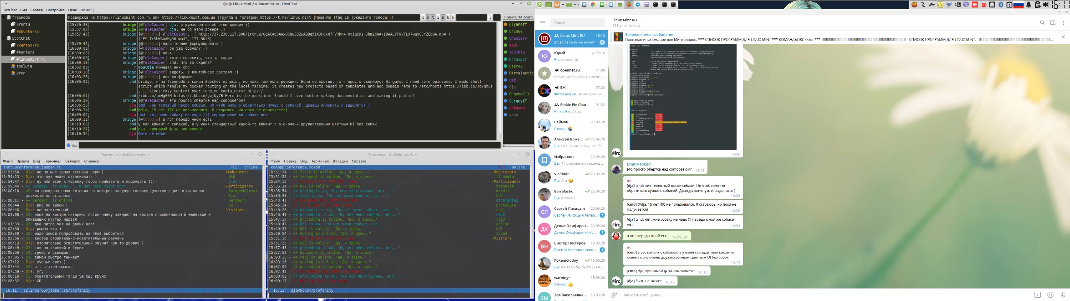Open HexChat Вид menu
The height and width of the screenshot is (301, 1070).
pos(23,10)
